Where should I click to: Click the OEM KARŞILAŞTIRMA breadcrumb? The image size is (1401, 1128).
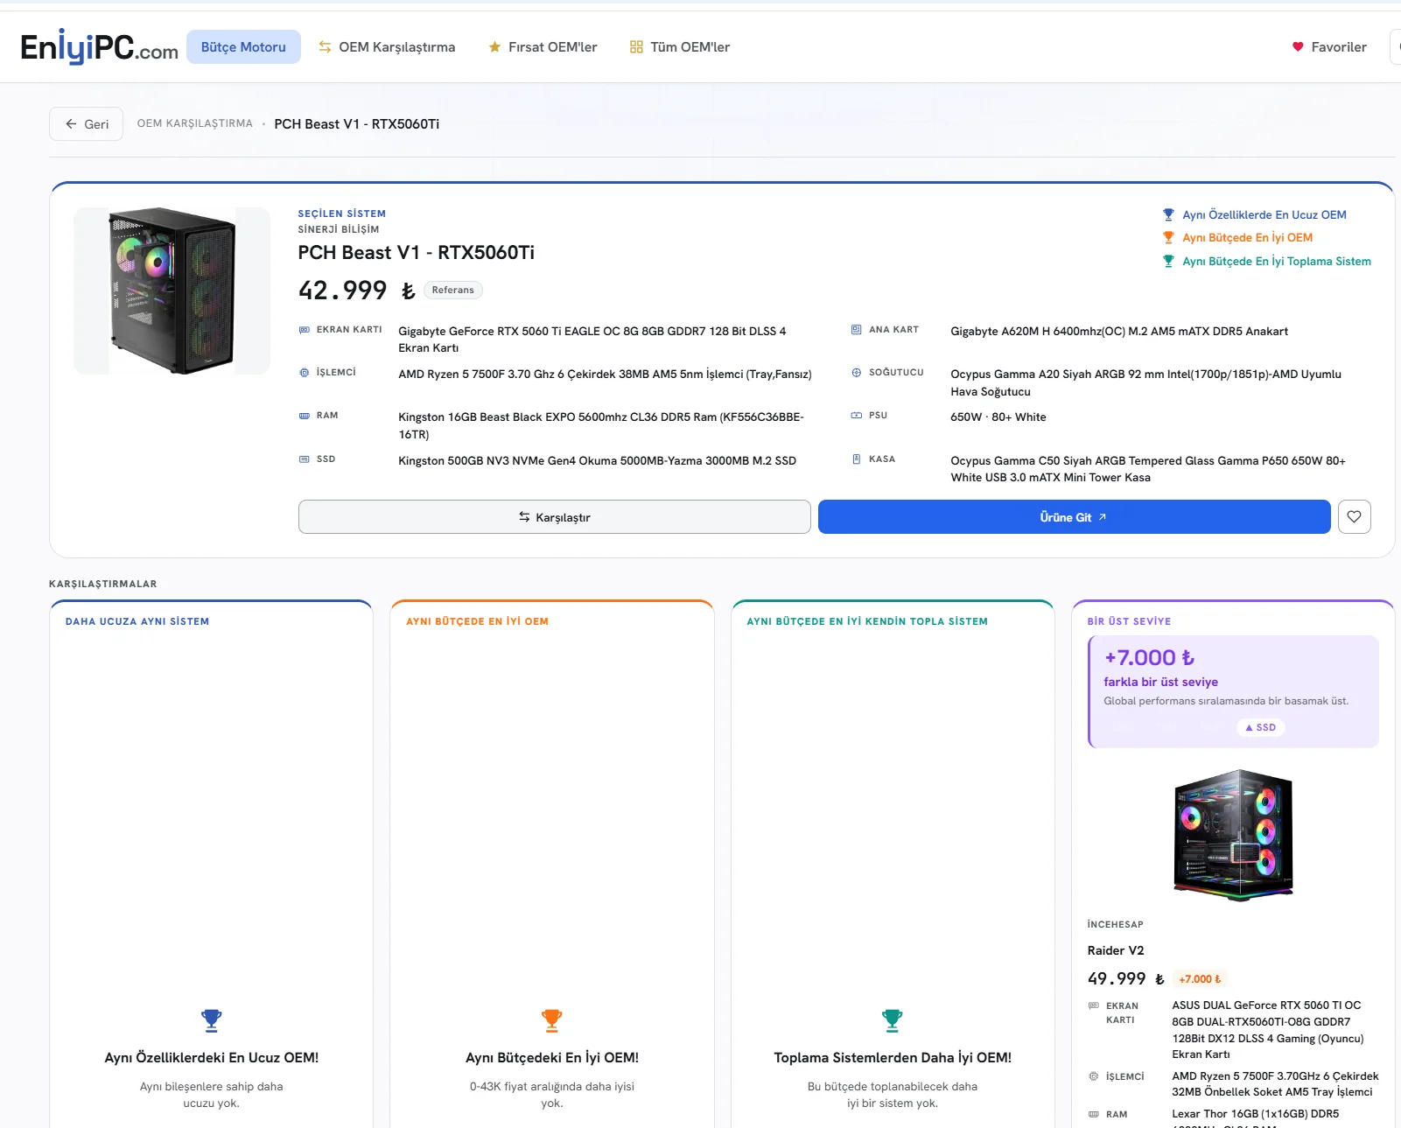pos(195,124)
